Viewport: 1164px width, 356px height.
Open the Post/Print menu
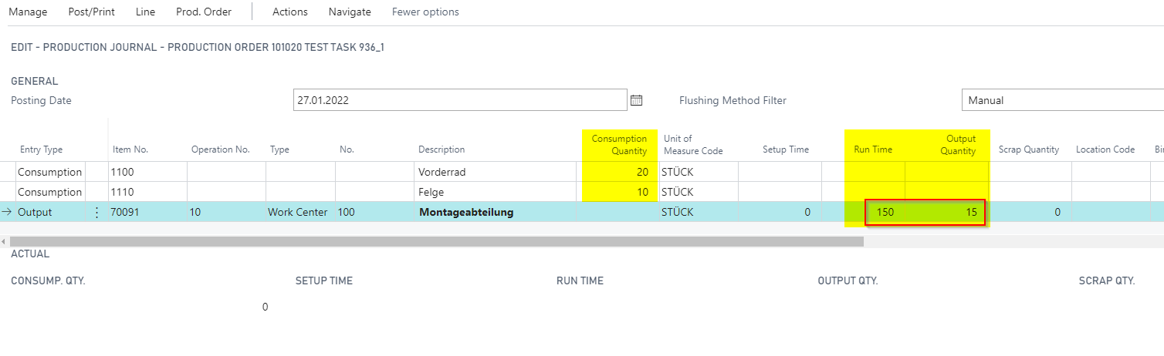coord(91,12)
